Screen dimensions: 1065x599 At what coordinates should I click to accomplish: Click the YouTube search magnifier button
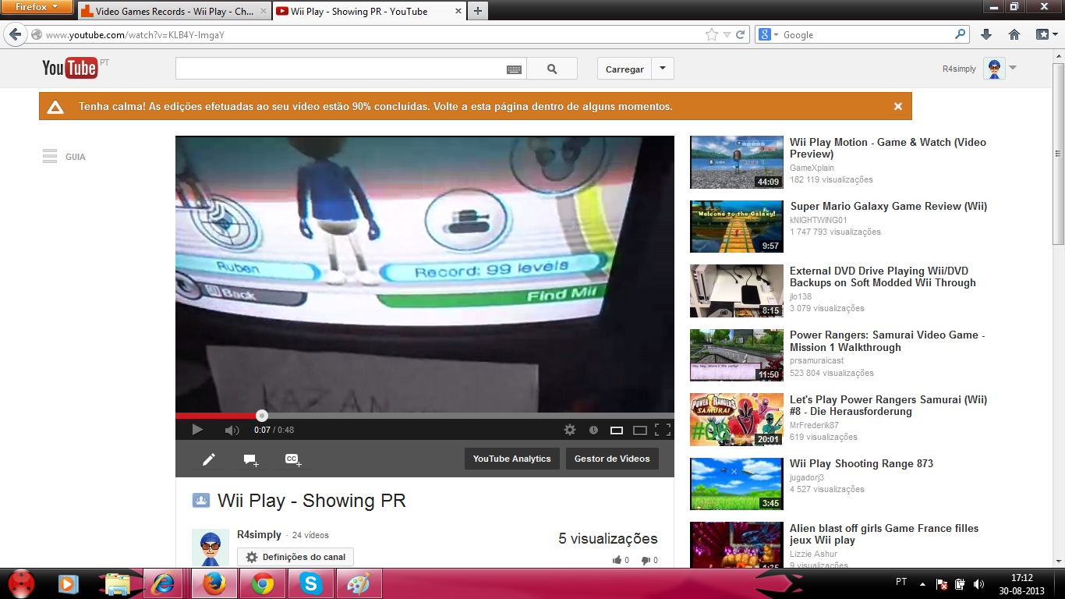click(x=552, y=69)
